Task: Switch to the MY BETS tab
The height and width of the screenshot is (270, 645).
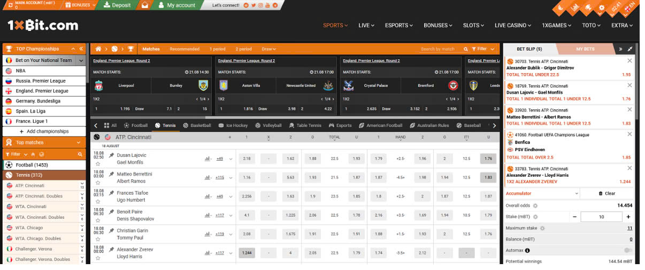Action: [585, 49]
